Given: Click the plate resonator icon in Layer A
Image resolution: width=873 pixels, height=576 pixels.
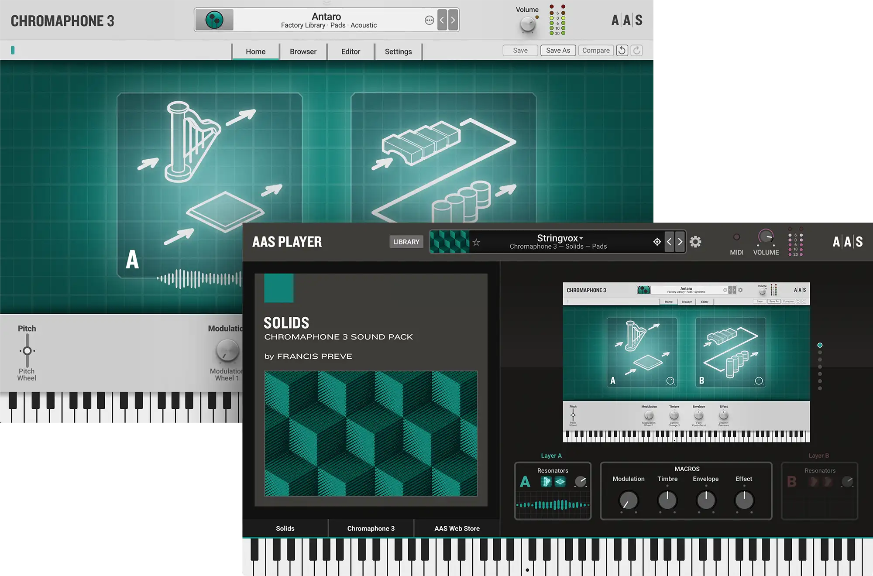Looking at the screenshot, I should [x=560, y=482].
